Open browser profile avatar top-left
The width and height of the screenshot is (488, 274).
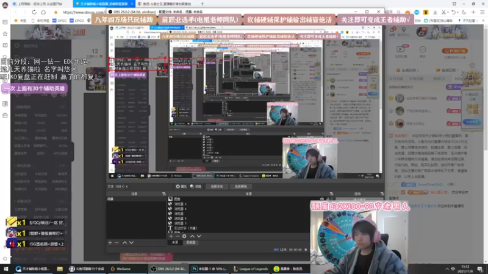click(5, 5)
